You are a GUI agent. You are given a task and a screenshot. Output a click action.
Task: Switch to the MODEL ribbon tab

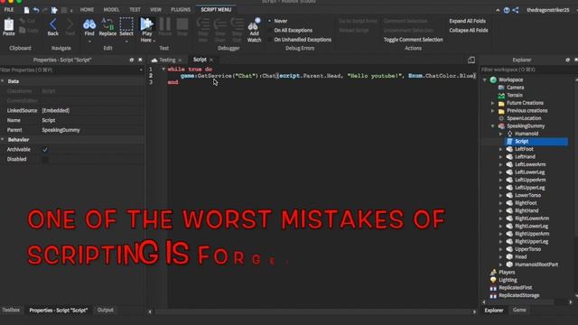[x=111, y=10]
